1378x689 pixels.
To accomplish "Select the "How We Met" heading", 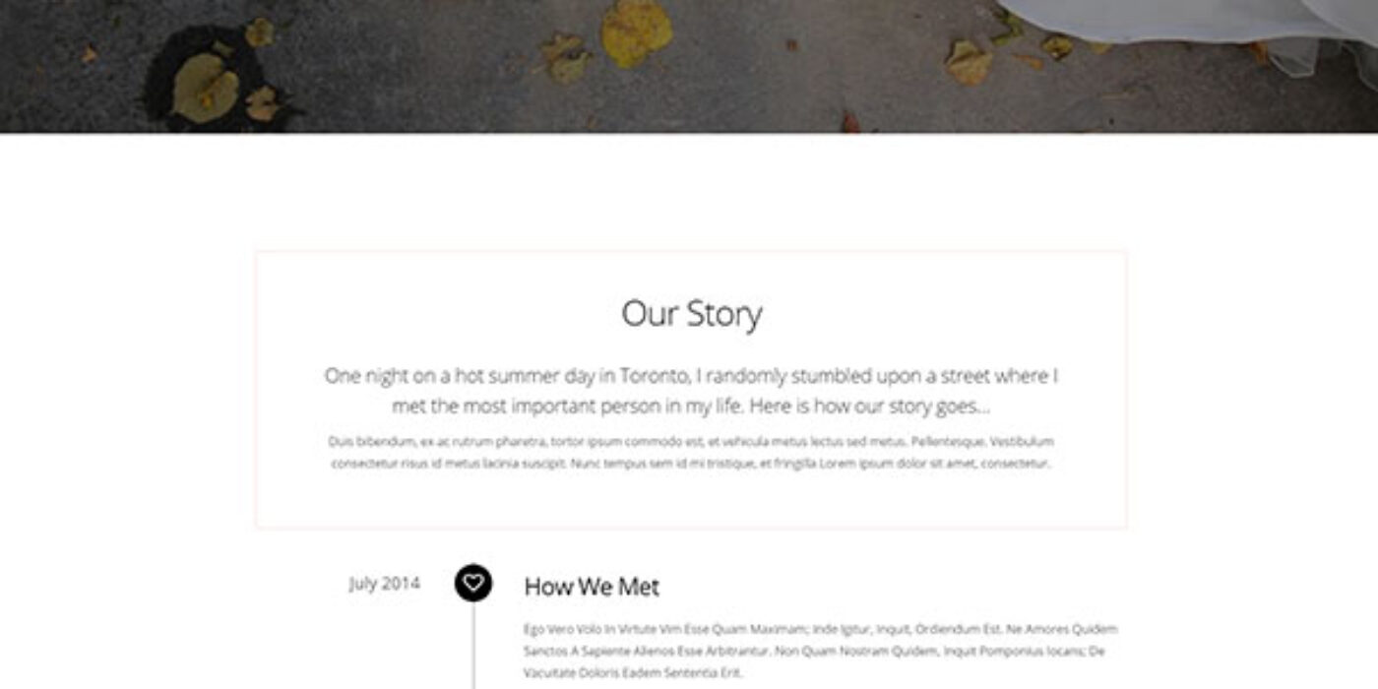I will pyautogui.click(x=592, y=588).
